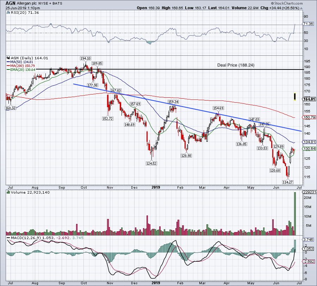
Task: Click the 2019 label on MACD panel time axis
Action: point(156,283)
